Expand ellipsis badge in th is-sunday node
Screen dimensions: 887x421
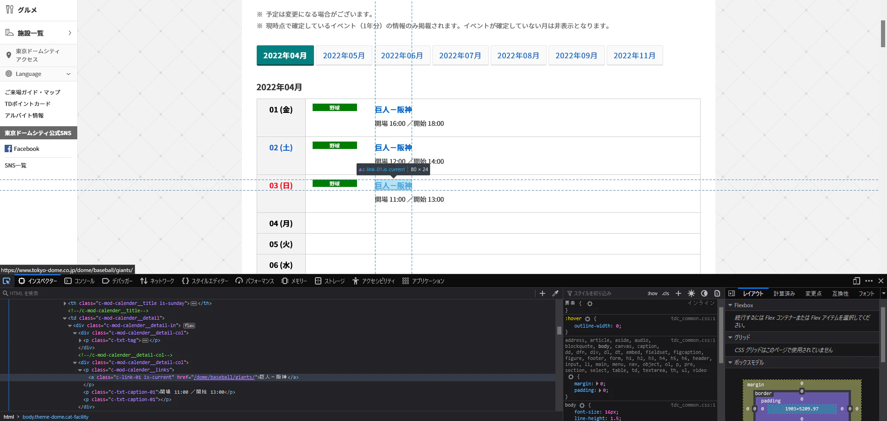pyautogui.click(x=194, y=303)
